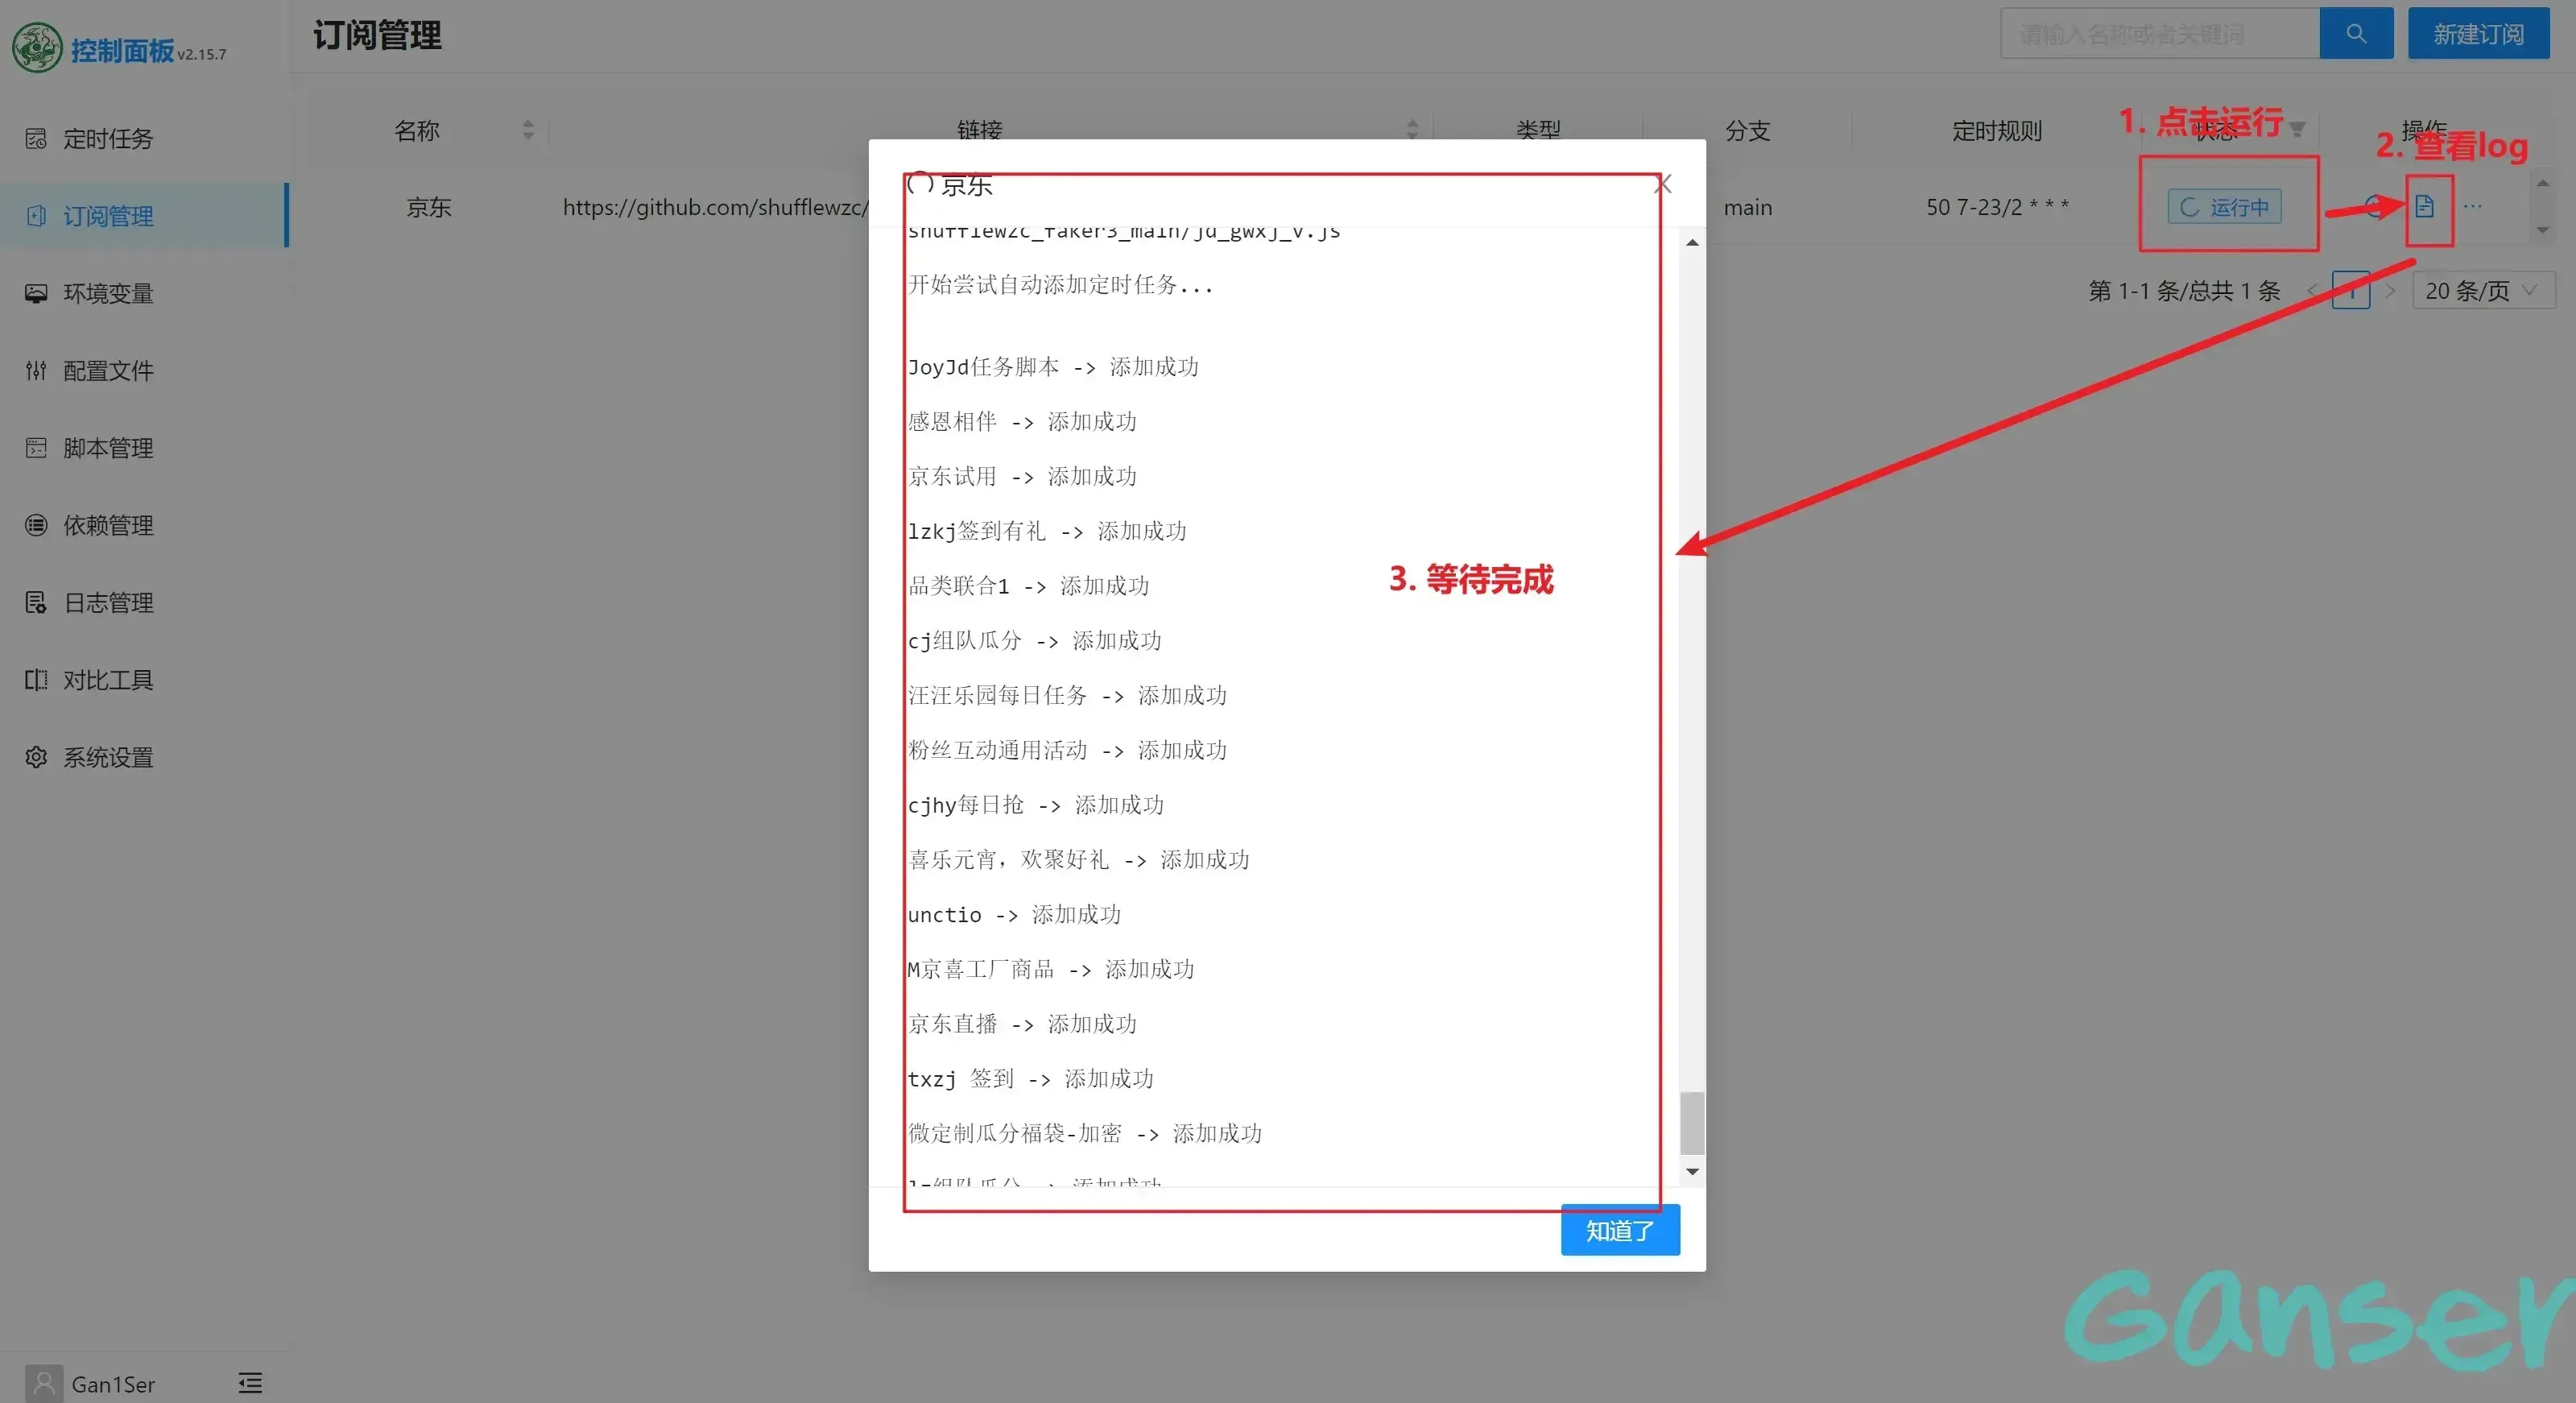Click the 知道了 button

(x=1619, y=1230)
